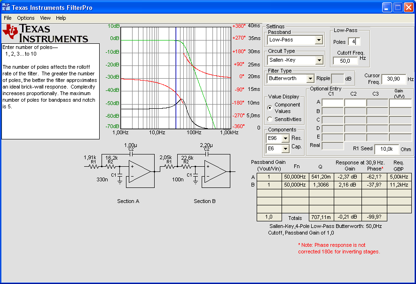
Task: Click Totals gain -0,21 dB
Action: 347,217
